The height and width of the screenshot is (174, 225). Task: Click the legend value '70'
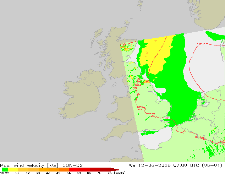99,173
